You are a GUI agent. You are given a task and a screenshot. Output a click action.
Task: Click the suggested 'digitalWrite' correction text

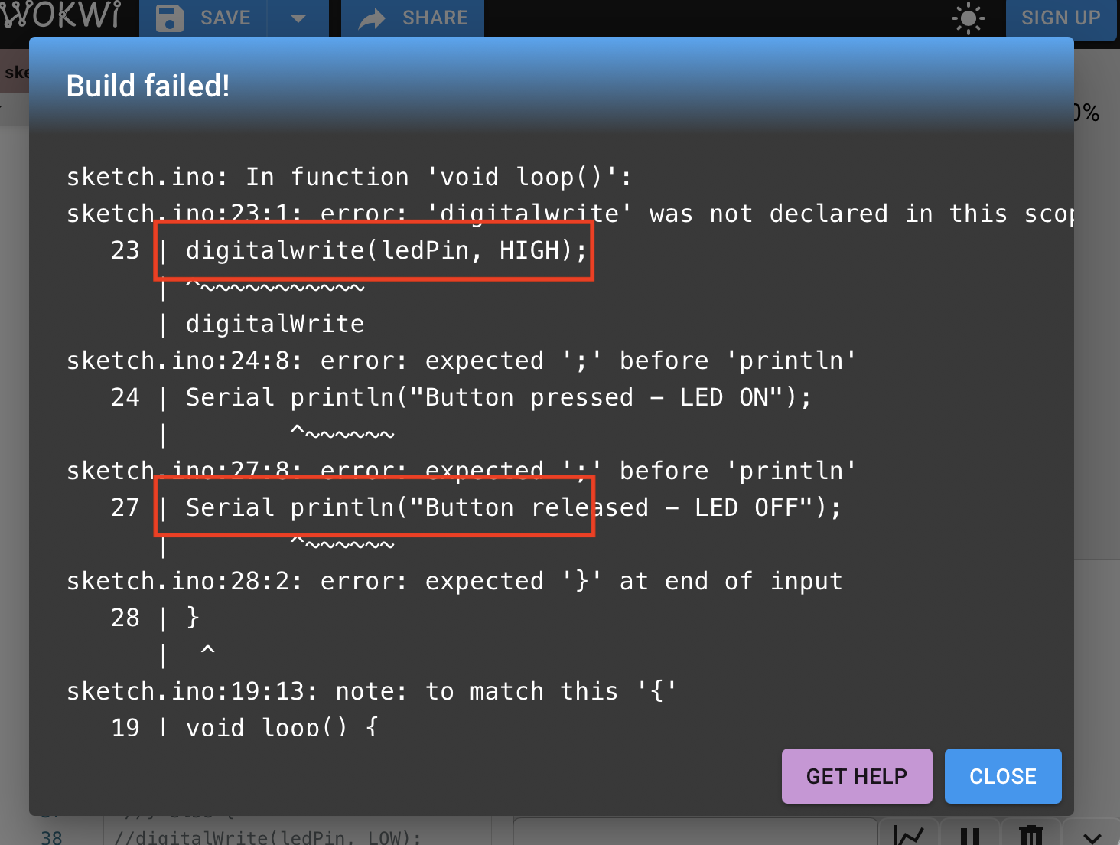(x=275, y=324)
